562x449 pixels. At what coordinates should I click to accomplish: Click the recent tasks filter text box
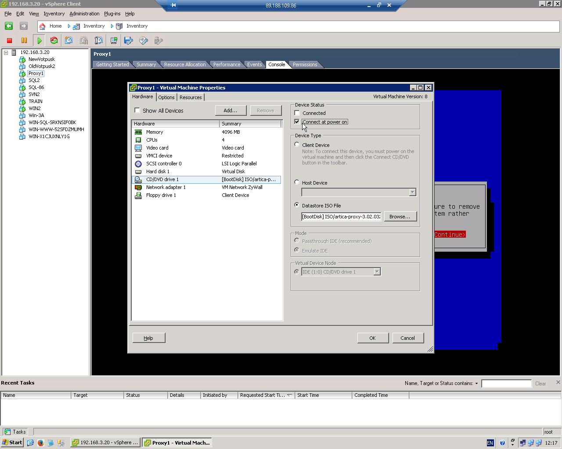pyautogui.click(x=506, y=384)
